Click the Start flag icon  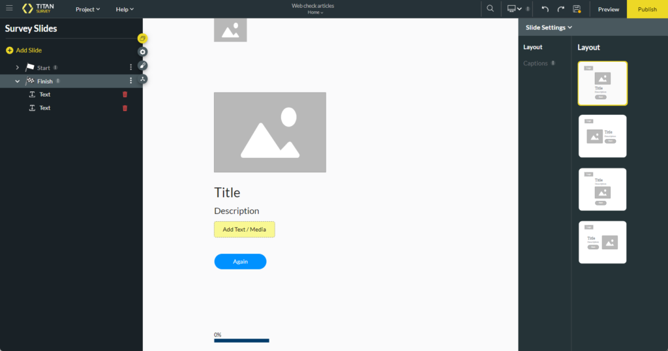click(29, 67)
